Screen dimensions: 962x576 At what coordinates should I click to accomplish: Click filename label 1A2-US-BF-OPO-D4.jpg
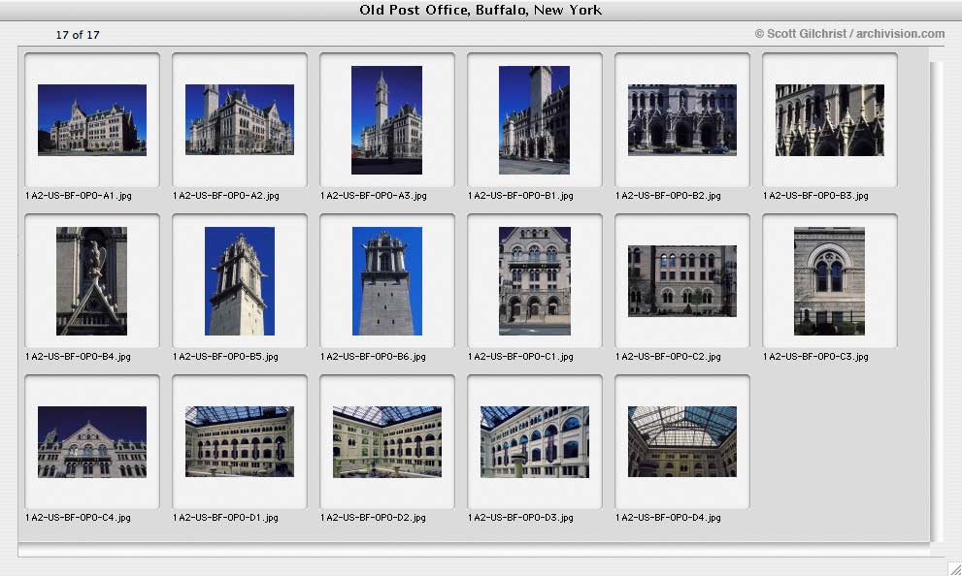click(x=668, y=518)
